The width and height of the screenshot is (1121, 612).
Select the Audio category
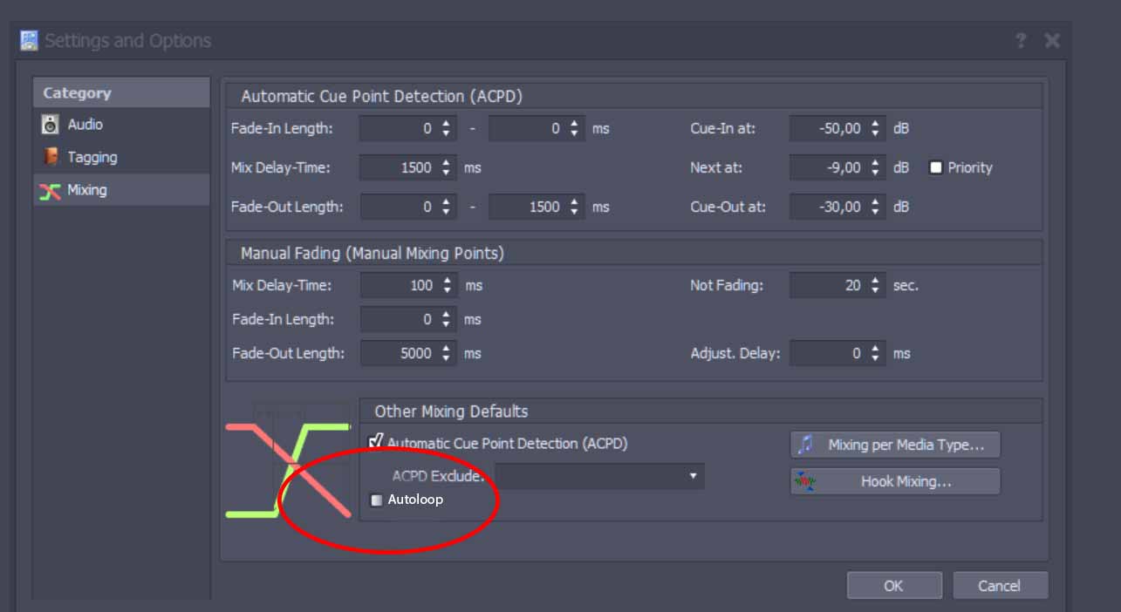point(85,125)
